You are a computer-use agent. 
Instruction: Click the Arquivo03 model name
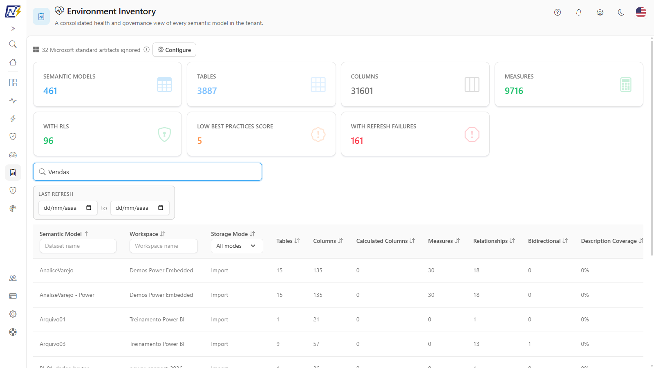[52, 344]
